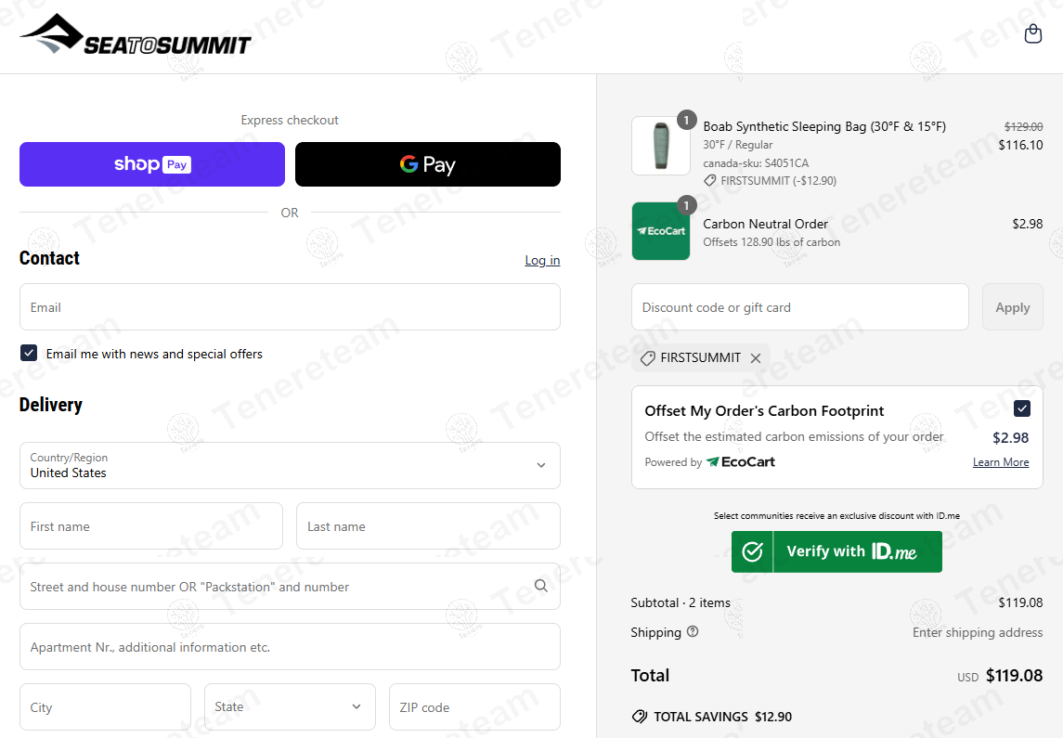Toggle the carbon footprint offset checkbox
1063x738 pixels.
(1021, 409)
